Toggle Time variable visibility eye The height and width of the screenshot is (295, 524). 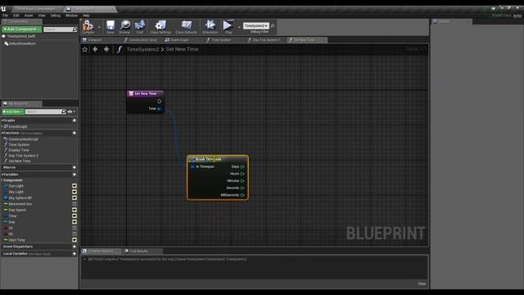[x=75, y=216]
